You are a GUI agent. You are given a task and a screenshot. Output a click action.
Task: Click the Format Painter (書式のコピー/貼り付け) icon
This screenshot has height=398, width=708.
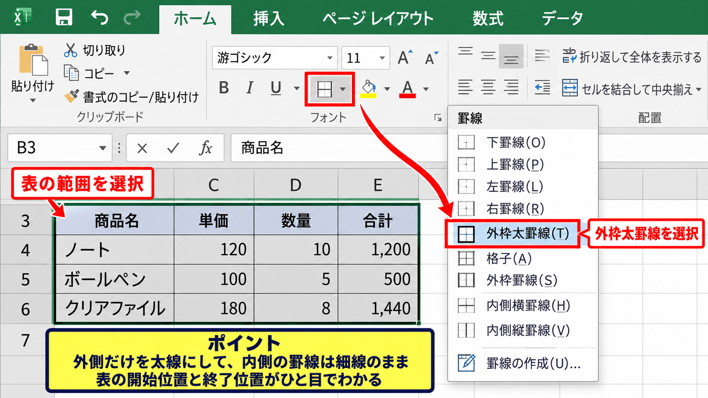[x=71, y=96]
